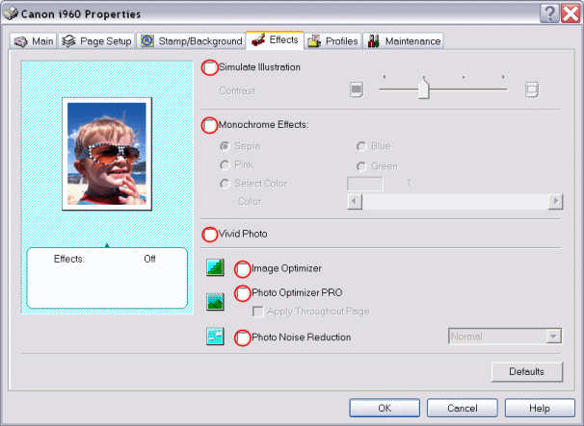Switch to the Main tab
This screenshot has height=426, width=584.
[x=33, y=41]
